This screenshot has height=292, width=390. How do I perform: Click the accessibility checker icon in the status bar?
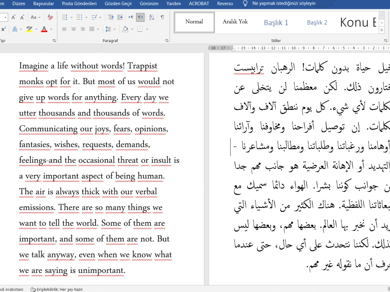[x=33, y=289]
